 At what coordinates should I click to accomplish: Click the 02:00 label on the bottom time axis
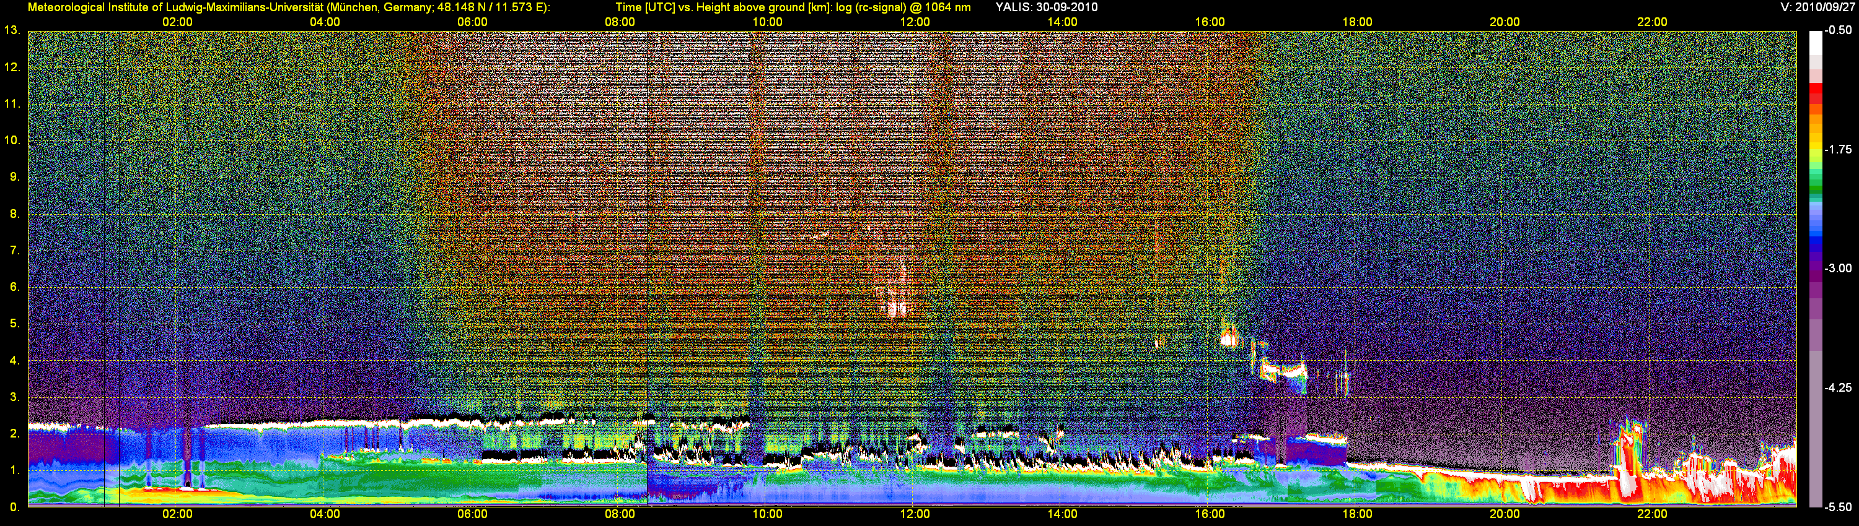(x=177, y=514)
